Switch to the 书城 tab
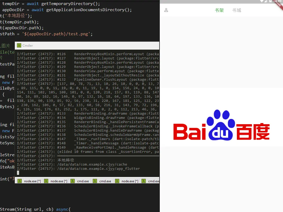This screenshot has width=283, height=212. 237,10
